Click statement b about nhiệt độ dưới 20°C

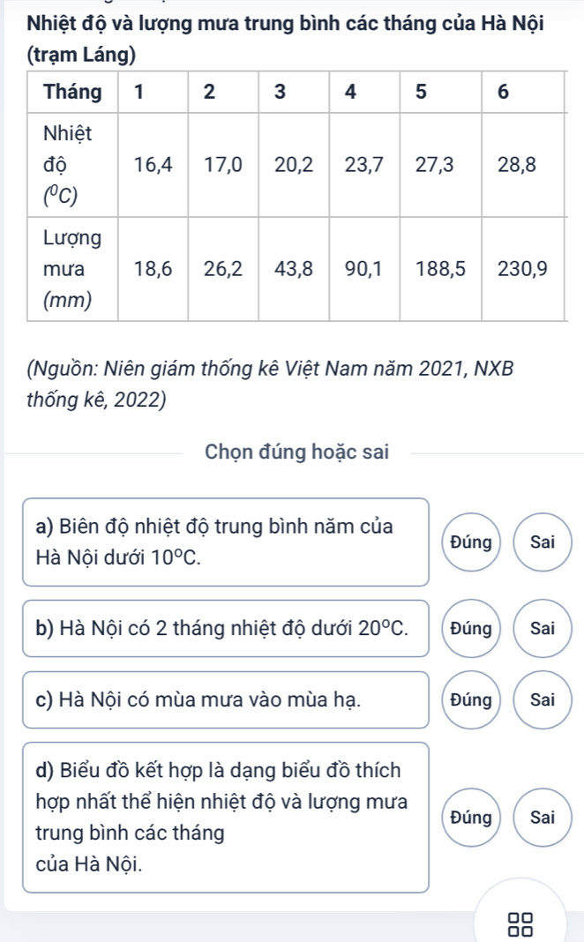tap(226, 629)
